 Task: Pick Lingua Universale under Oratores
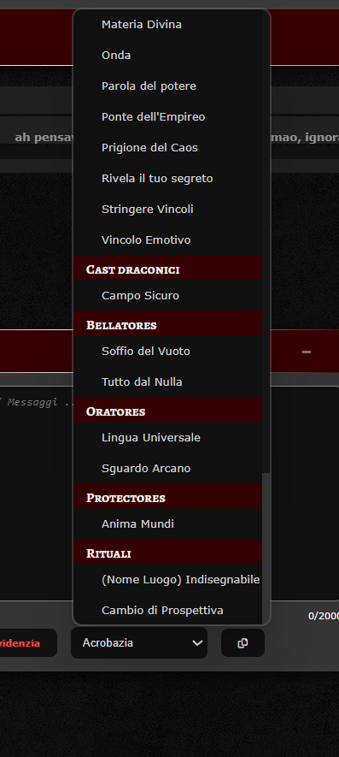pos(168,437)
